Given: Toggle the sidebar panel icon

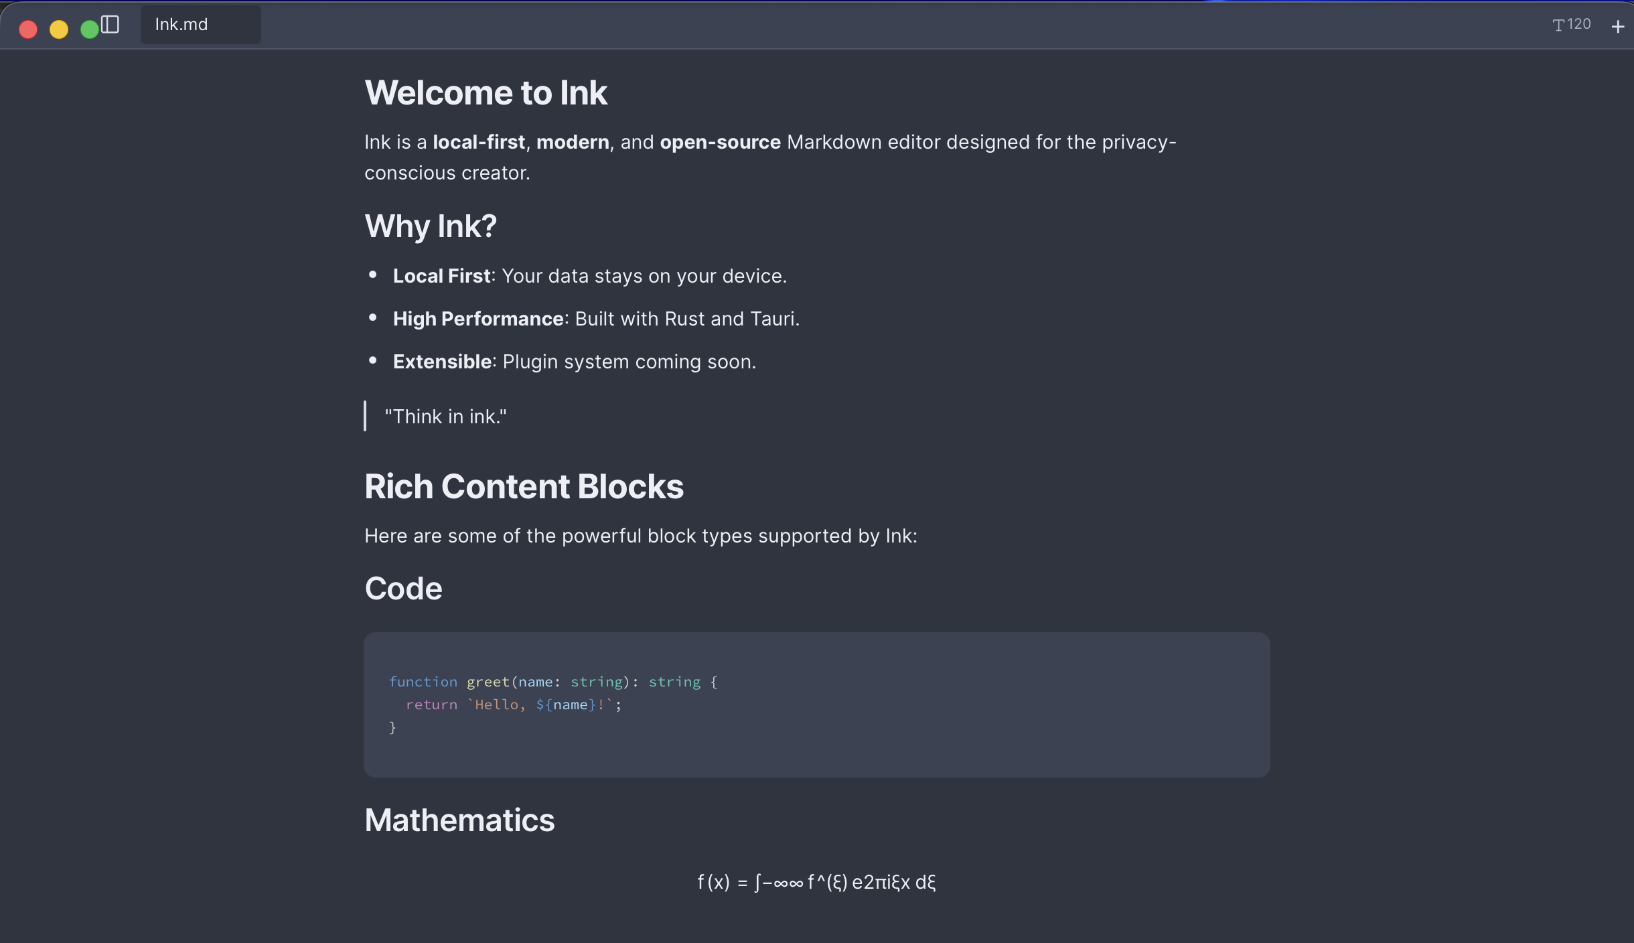Looking at the screenshot, I should pos(110,25).
